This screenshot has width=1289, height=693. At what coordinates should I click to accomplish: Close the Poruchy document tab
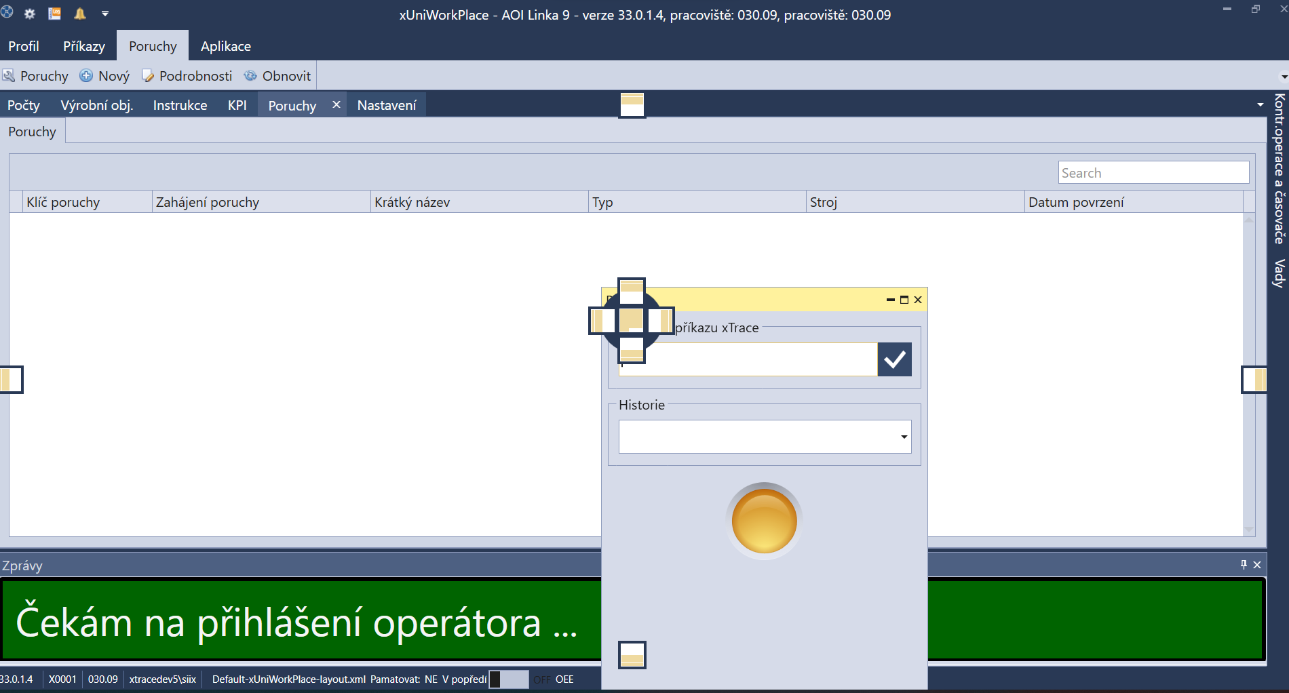pos(336,104)
